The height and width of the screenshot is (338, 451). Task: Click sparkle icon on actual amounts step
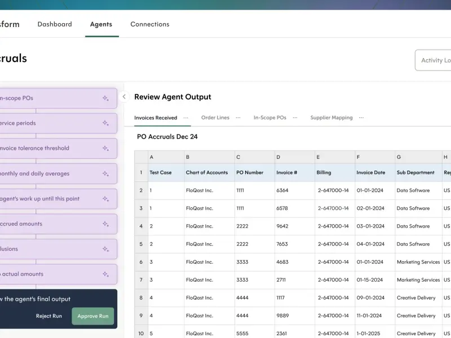[x=106, y=274]
